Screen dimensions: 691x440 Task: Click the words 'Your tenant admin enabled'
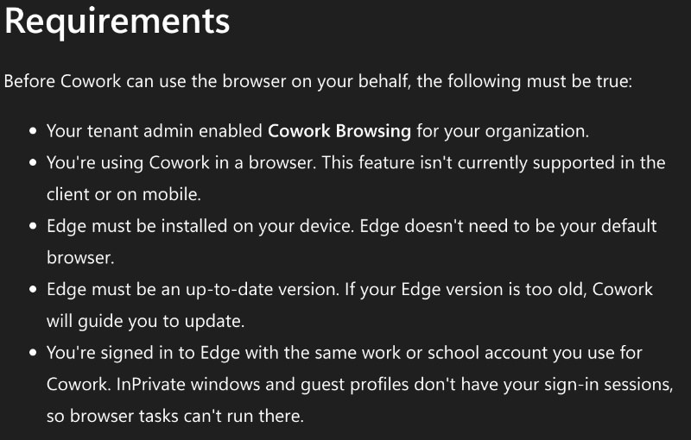pyautogui.click(x=155, y=131)
